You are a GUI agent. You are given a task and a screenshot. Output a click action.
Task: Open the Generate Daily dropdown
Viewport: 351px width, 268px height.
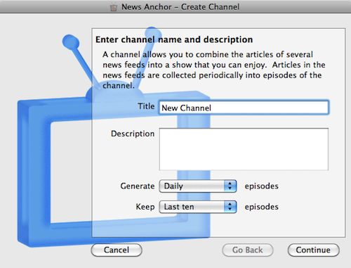(x=198, y=186)
